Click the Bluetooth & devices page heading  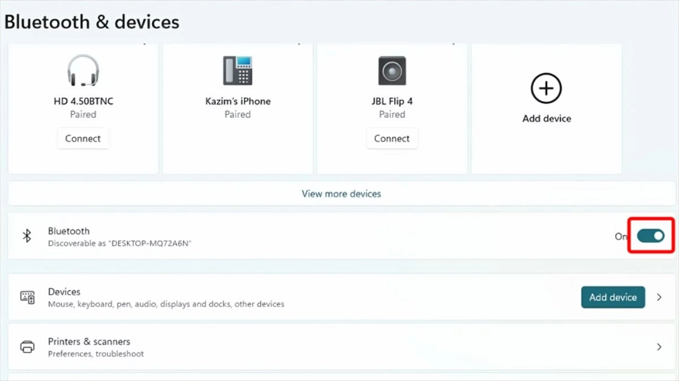tap(92, 22)
